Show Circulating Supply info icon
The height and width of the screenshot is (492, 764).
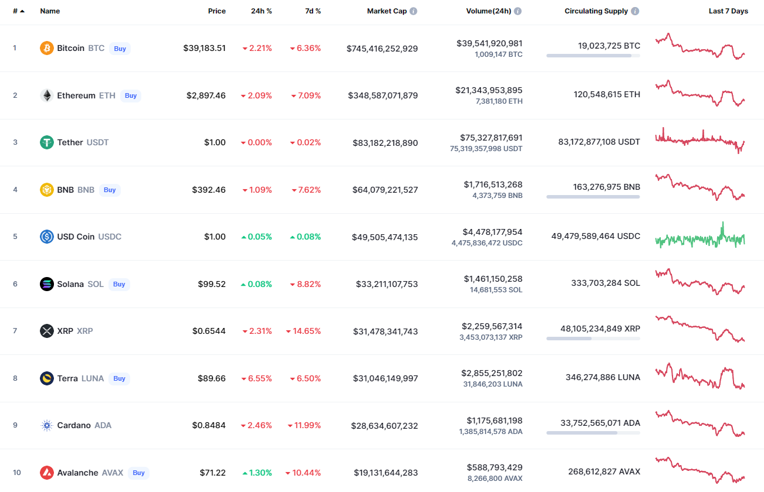pos(636,11)
